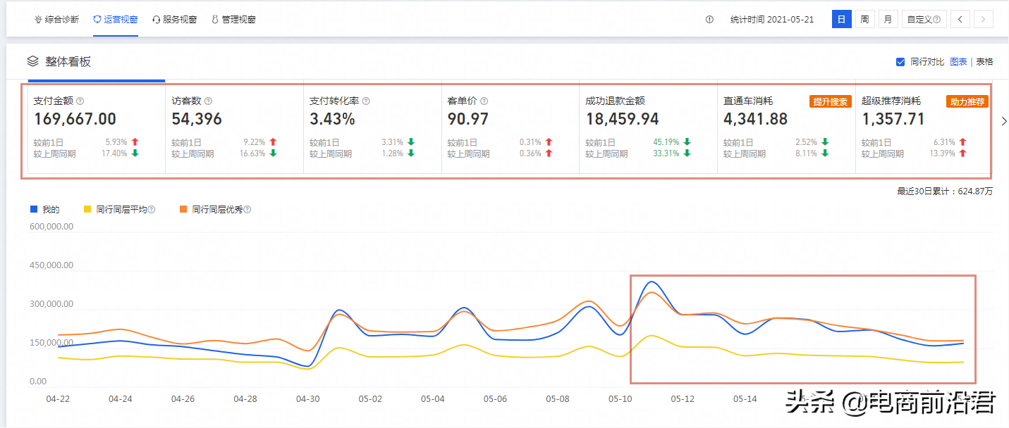The height and width of the screenshot is (428, 1009).
Task: Expand more metrics with right arrow
Action: click(1004, 122)
